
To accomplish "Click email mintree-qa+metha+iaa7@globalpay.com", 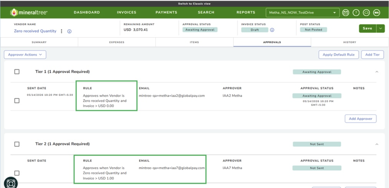I will 172,168.
